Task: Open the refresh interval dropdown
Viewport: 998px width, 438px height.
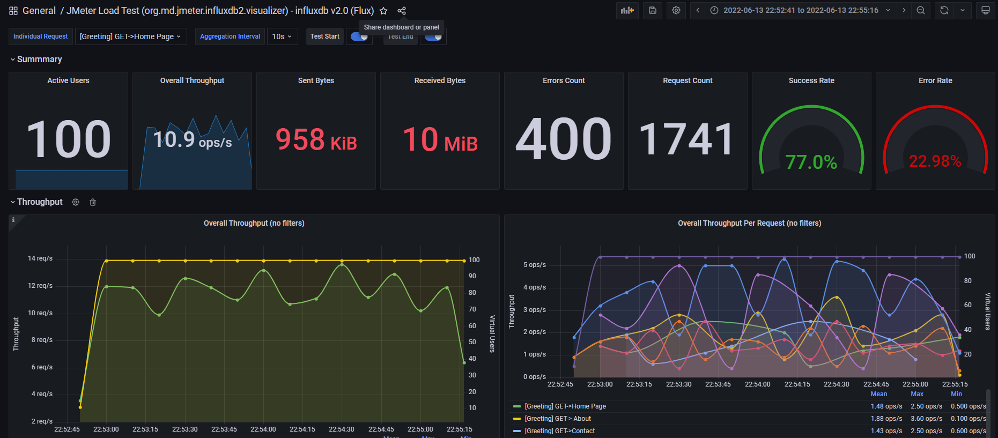Action: pos(963,10)
